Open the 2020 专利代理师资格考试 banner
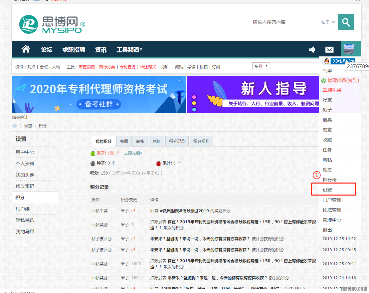Viewport: 369px width, 293px height. (99, 94)
